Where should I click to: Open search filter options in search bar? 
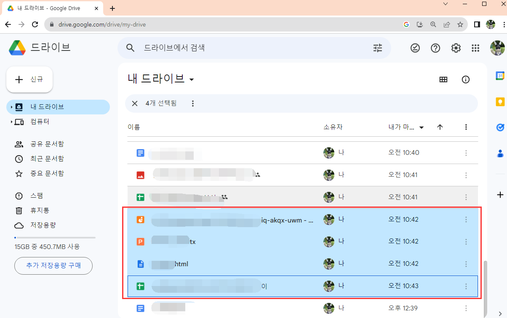377,48
